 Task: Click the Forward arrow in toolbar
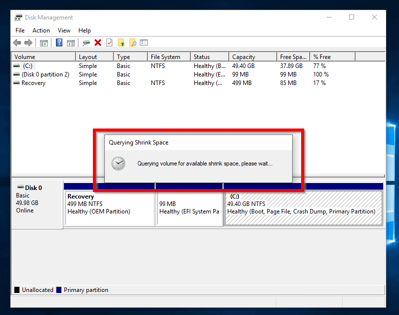28,43
